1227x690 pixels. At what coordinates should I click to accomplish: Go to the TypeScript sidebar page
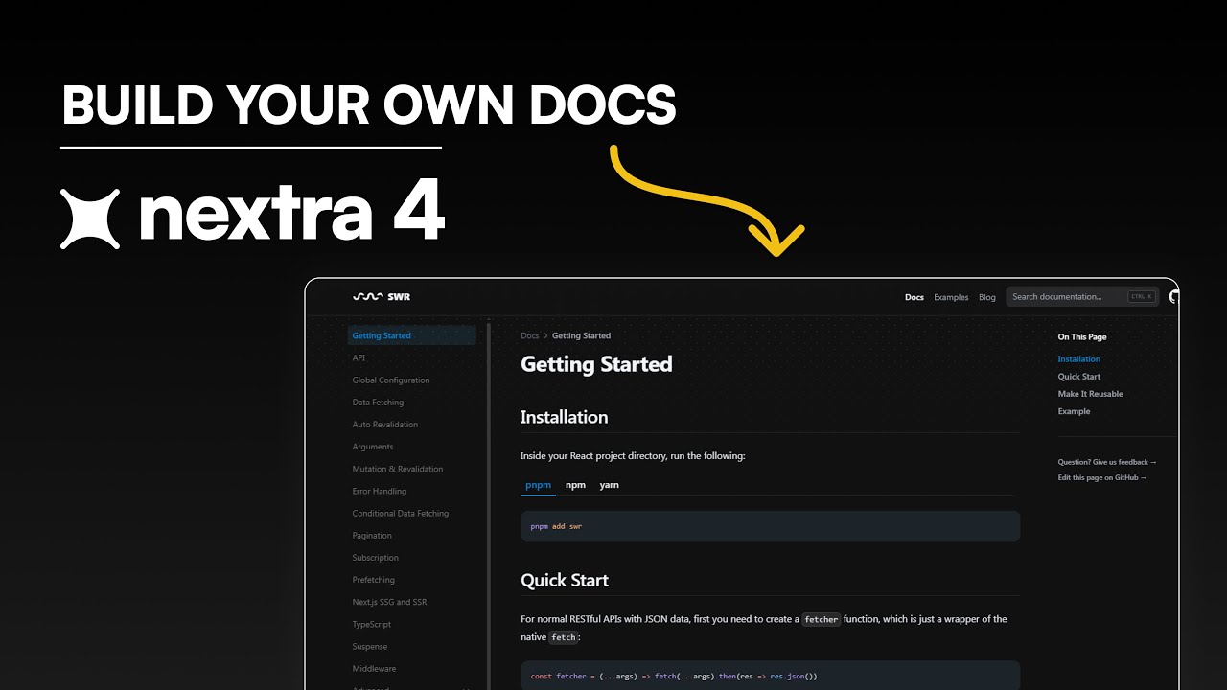pos(372,624)
